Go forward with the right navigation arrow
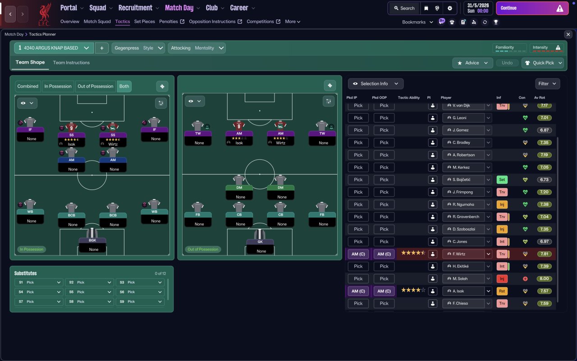 (x=23, y=14)
